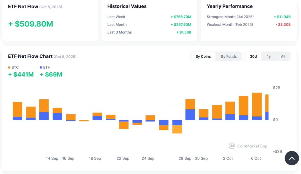Click the scroll-to-top arrow button
This screenshot has width=301, height=174.
tap(292, 158)
